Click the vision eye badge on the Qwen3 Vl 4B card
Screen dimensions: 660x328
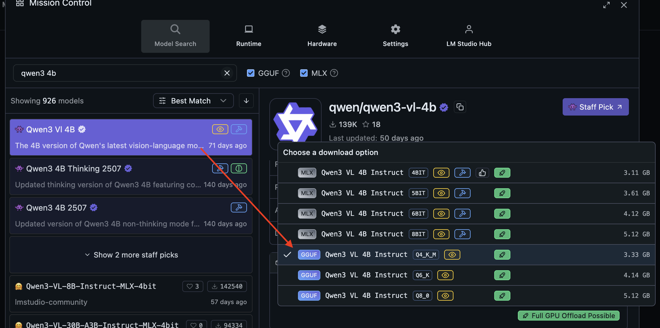point(220,129)
